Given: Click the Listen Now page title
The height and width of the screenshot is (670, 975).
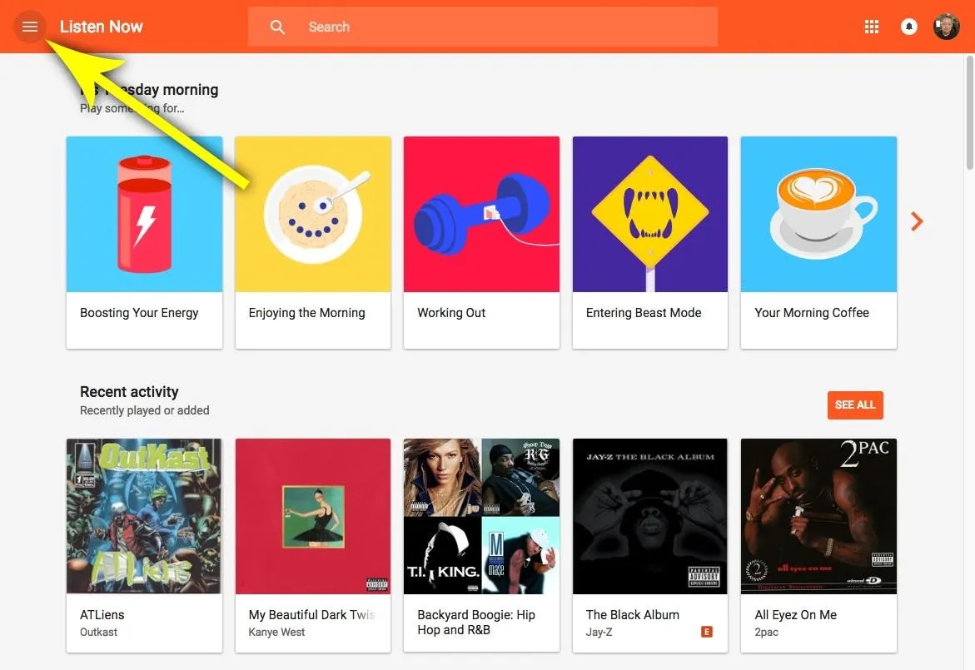Looking at the screenshot, I should click(x=102, y=27).
